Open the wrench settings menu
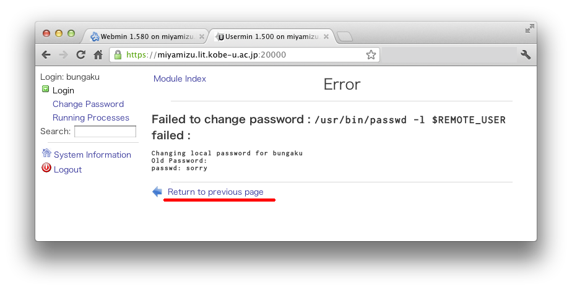 pos(526,54)
